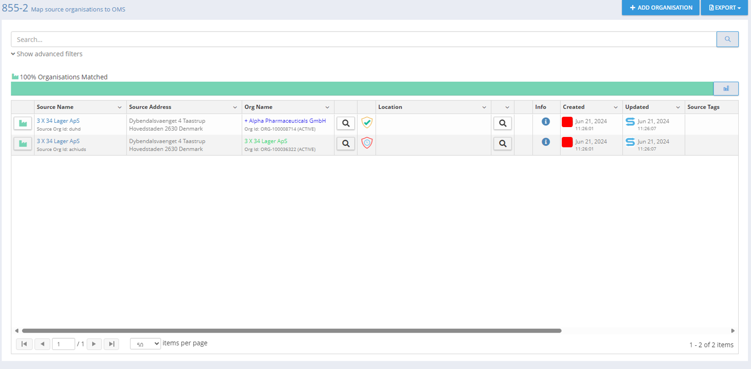751x369 pixels.
Task: Click the red creator swatch in first row
Action: pos(567,122)
